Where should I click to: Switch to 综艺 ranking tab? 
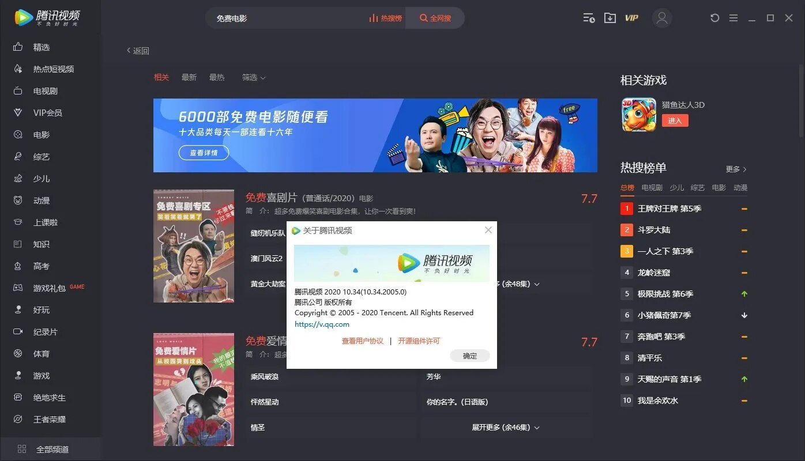(698, 188)
